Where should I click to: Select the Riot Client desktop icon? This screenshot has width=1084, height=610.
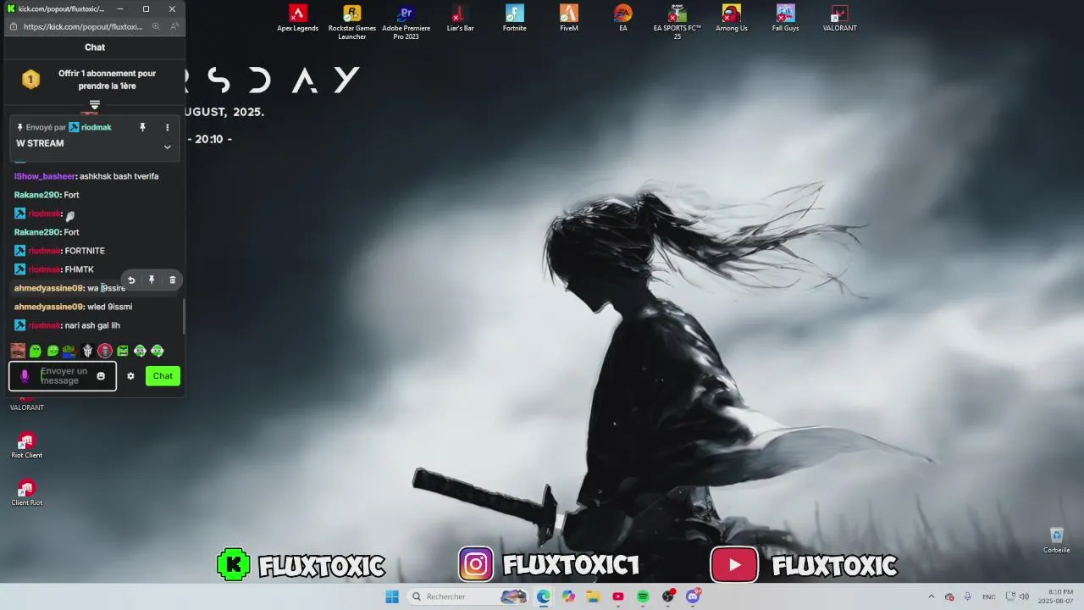[26, 446]
